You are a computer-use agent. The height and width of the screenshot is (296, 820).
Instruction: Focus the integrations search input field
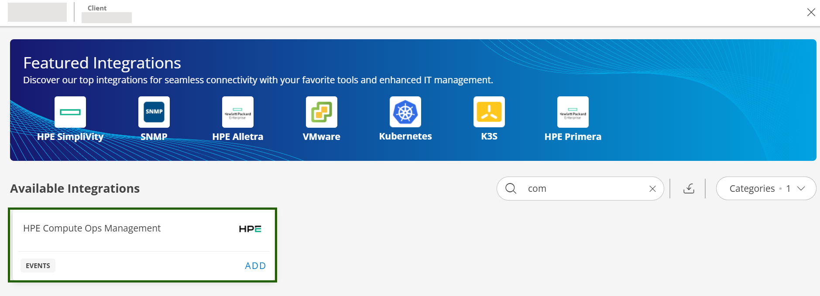[x=585, y=188]
